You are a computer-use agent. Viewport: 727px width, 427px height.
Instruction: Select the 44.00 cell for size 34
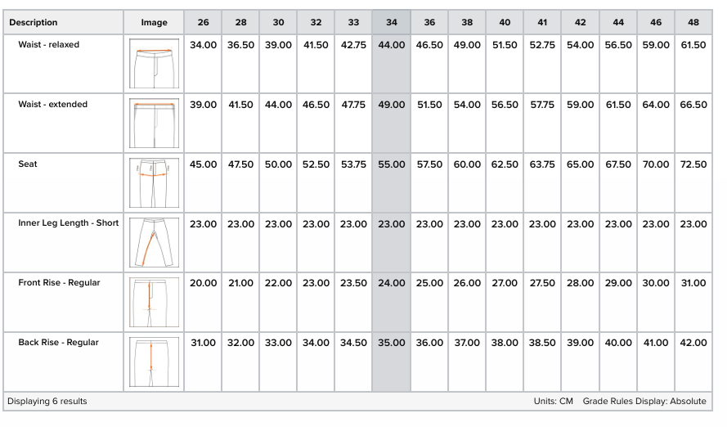[x=392, y=45]
